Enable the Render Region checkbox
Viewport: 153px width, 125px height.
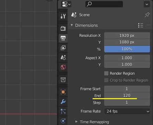(x=106, y=73)
